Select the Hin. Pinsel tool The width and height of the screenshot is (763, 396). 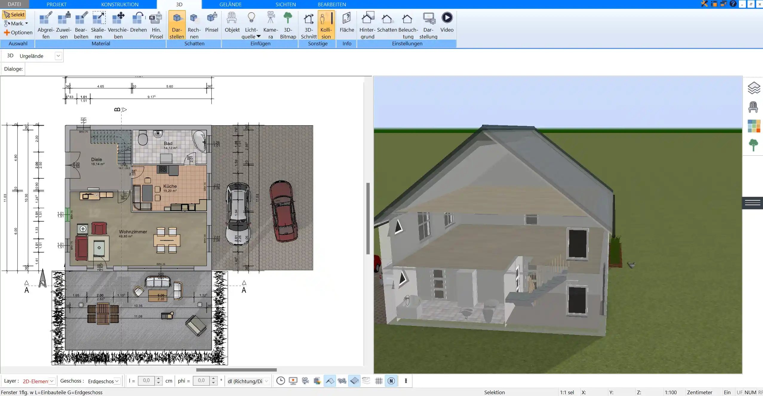click(x=156, y=25)
